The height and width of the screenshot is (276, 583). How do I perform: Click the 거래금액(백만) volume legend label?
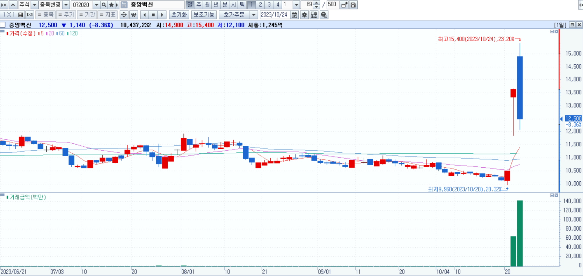point(27,197)
